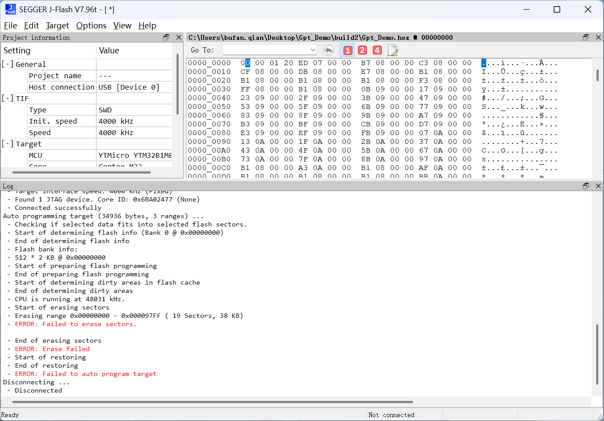Undock the Log panel
Viewport: 604px width, 421px height.
click(586, 186)
